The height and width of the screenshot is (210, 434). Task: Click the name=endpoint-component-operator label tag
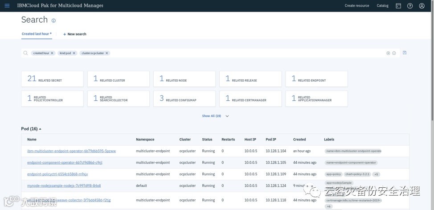coord(351,163)
